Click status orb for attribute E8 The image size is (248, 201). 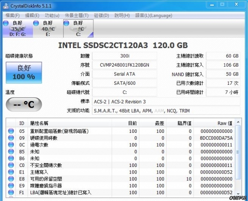tap(11, 179)
